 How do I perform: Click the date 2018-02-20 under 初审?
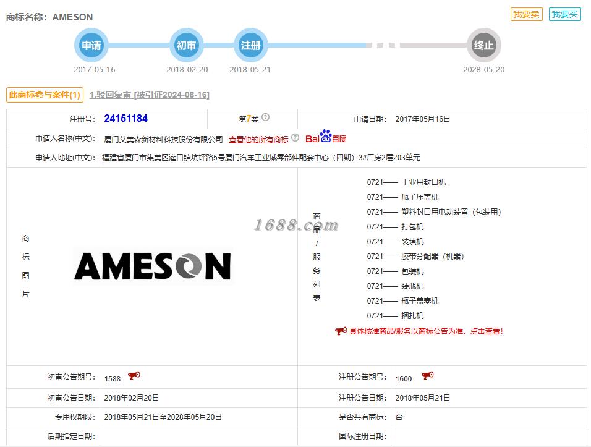(187, 70)
